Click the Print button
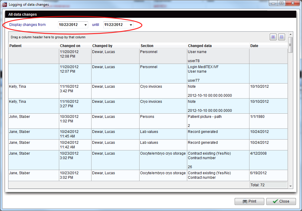Screen dimensions: 302x211 click(x=249, y=201)
